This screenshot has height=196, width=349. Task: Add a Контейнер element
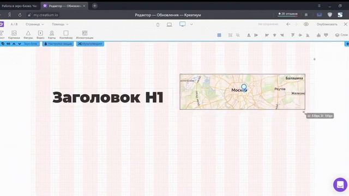click(x=66, y=35)
